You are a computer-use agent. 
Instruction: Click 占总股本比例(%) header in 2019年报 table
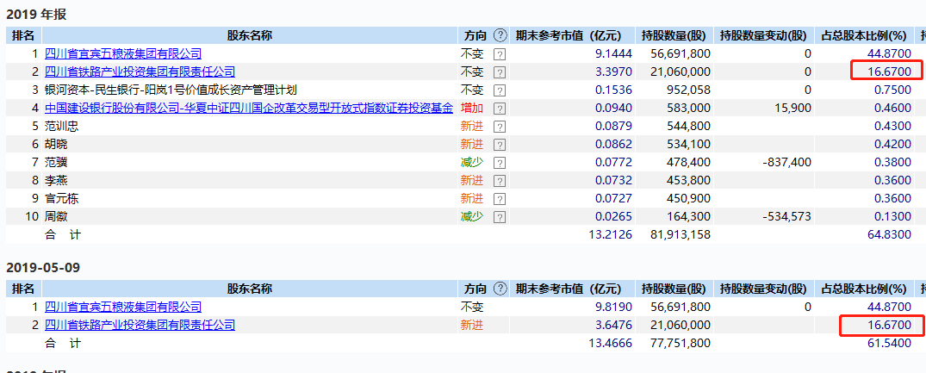tap(863, 35)
